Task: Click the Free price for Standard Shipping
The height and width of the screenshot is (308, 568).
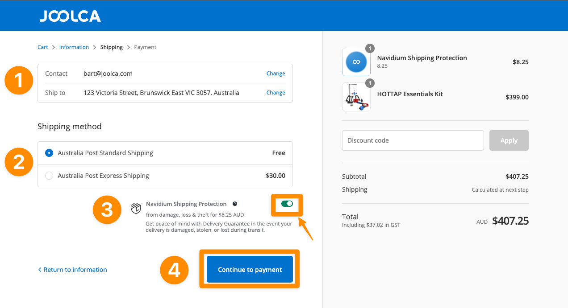Action: coord(279,153)
